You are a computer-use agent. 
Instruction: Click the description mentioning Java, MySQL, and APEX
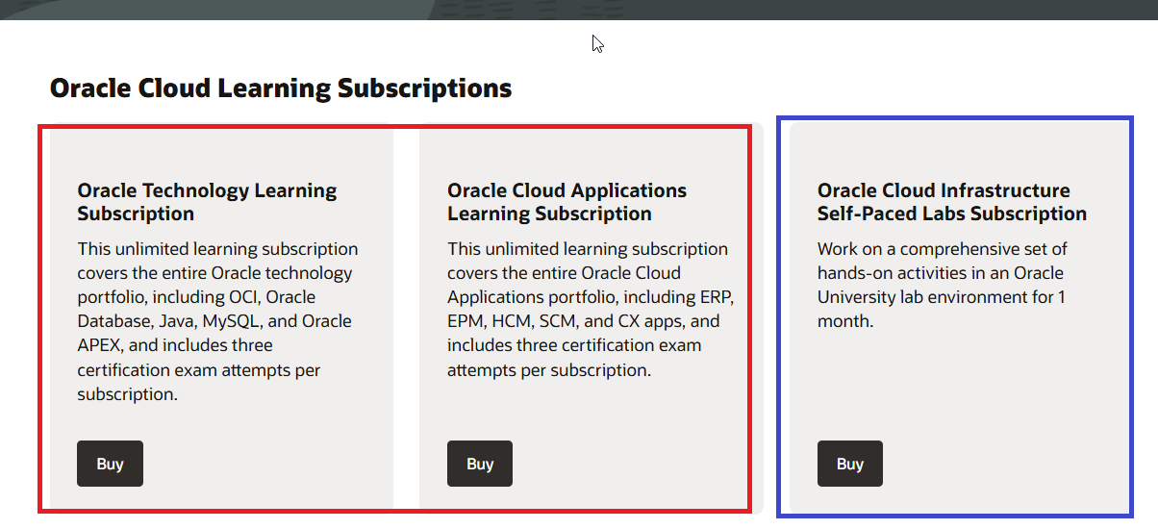point(217,321)
